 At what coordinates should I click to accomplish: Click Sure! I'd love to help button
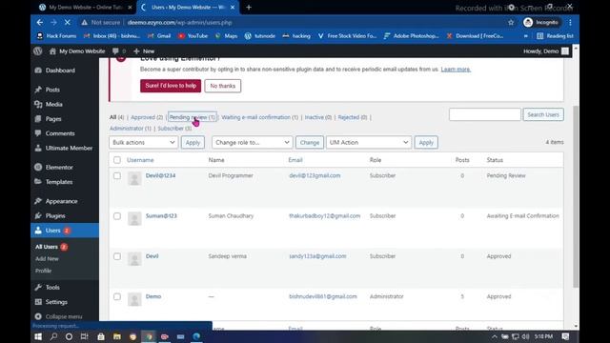point(171,86)
